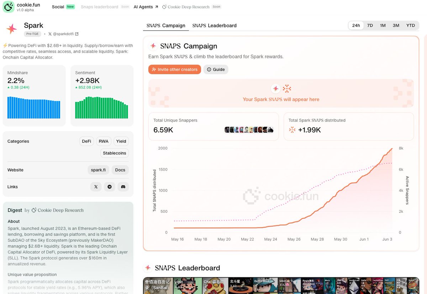Click the Spark star icon in SNAPS Campaign heading
This screenshot has height=294, width=427.
[153, 46]
